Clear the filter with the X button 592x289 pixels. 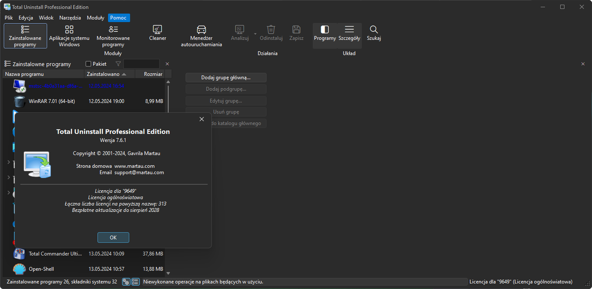(x=167, y=64)
